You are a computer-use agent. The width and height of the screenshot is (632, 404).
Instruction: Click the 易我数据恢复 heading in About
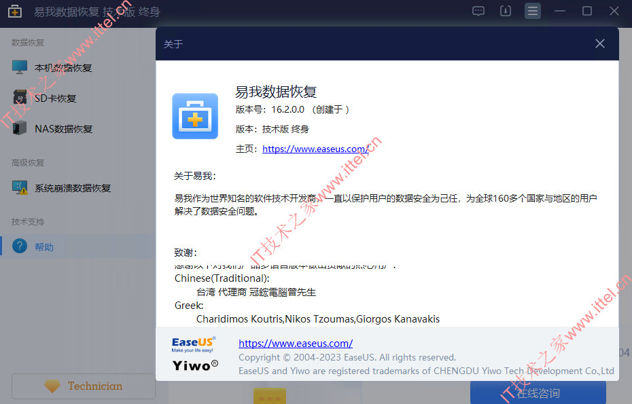(x=276, y=92)
